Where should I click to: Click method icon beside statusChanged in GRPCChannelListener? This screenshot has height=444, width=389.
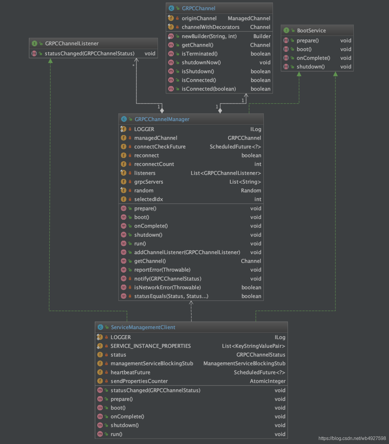point(34,53)
